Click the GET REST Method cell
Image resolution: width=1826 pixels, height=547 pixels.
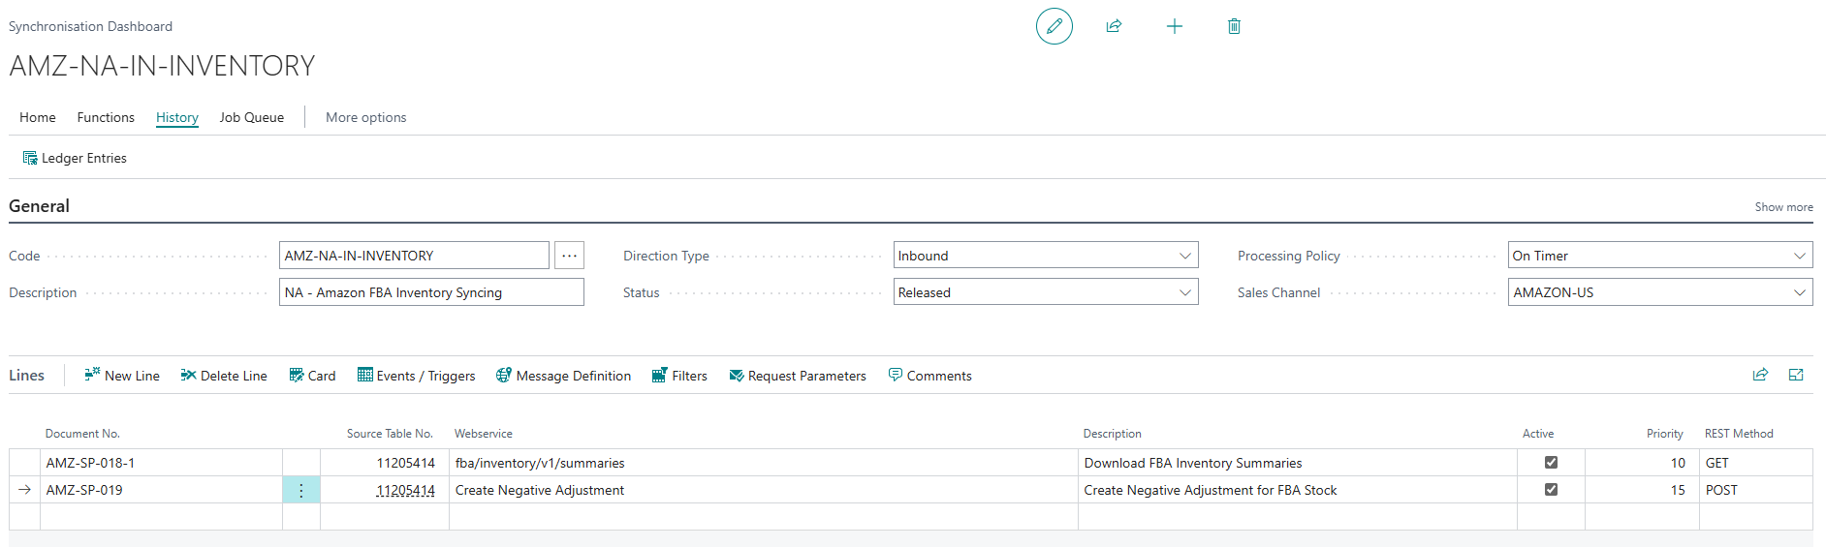(x=1755, y=463)
